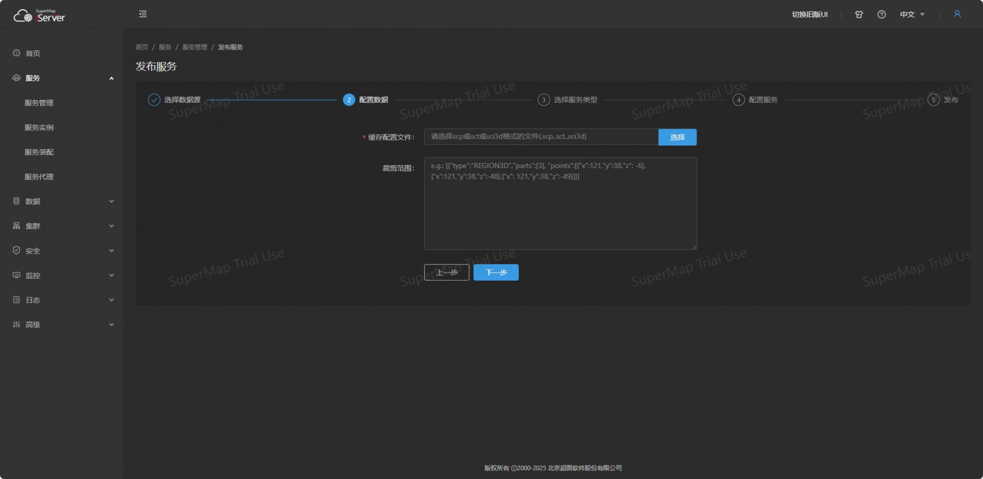Expand the 安全 menu chevron
Image resolution: width=983 pixels, height=479 pixels.
(x=111, y=251)
